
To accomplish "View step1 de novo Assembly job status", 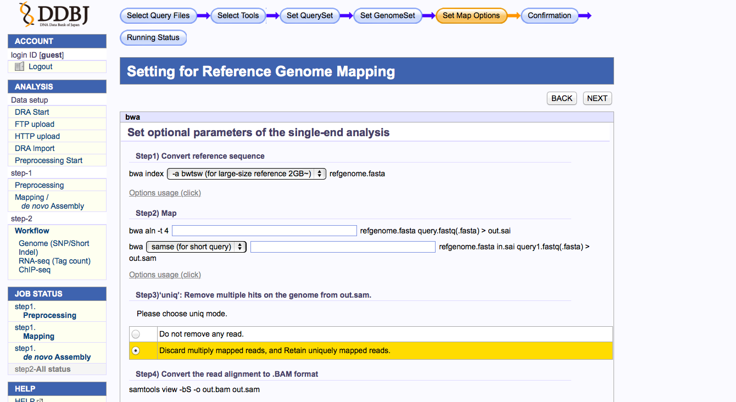I will [x=57, y=357].
